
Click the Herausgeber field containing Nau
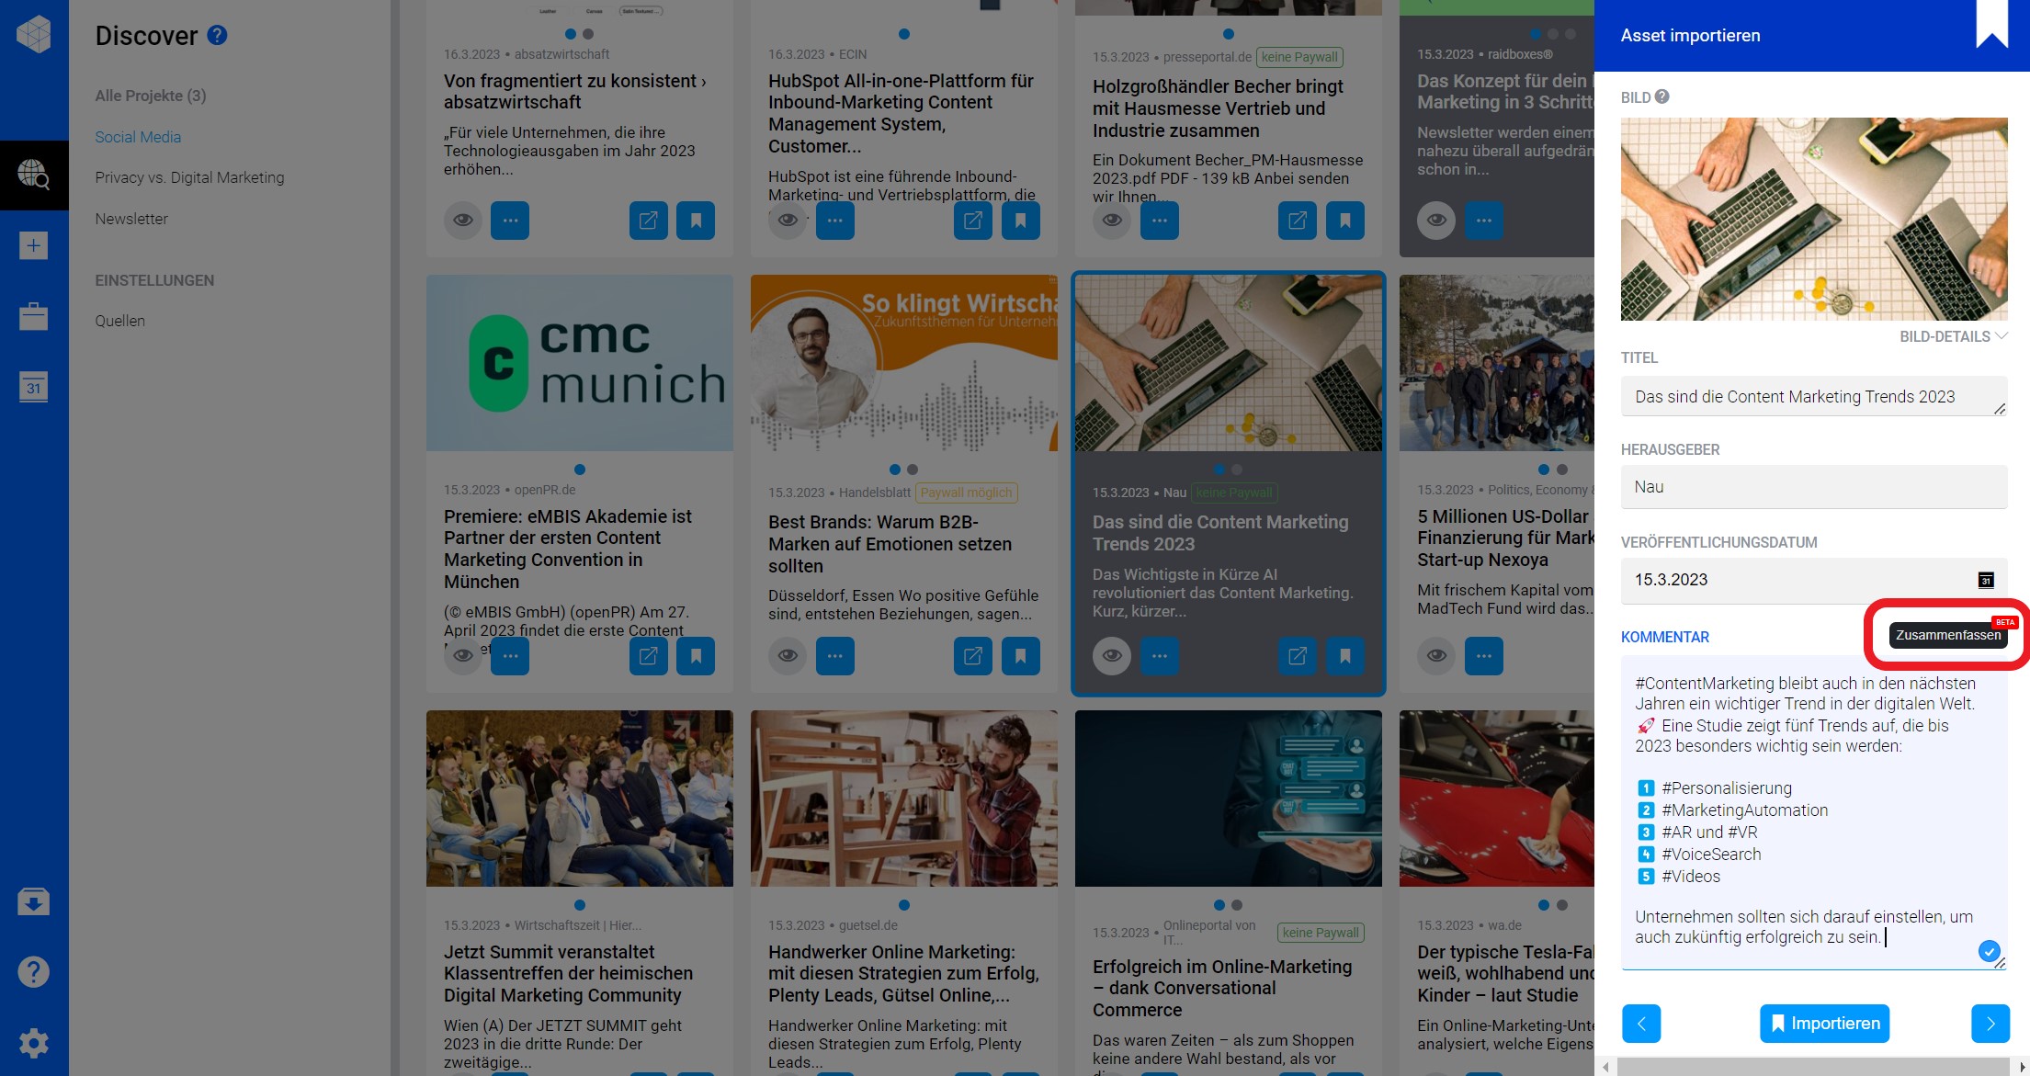tap(1814, 487)
